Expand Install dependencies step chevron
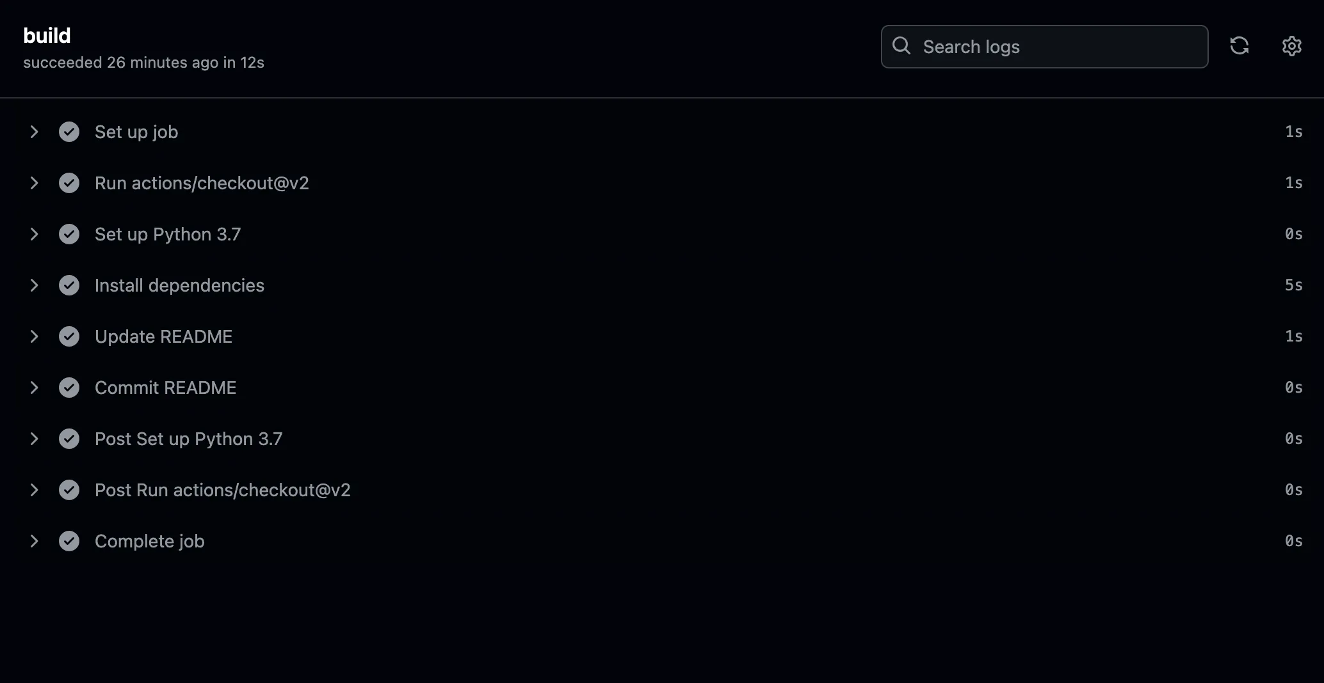 point(35,285)
